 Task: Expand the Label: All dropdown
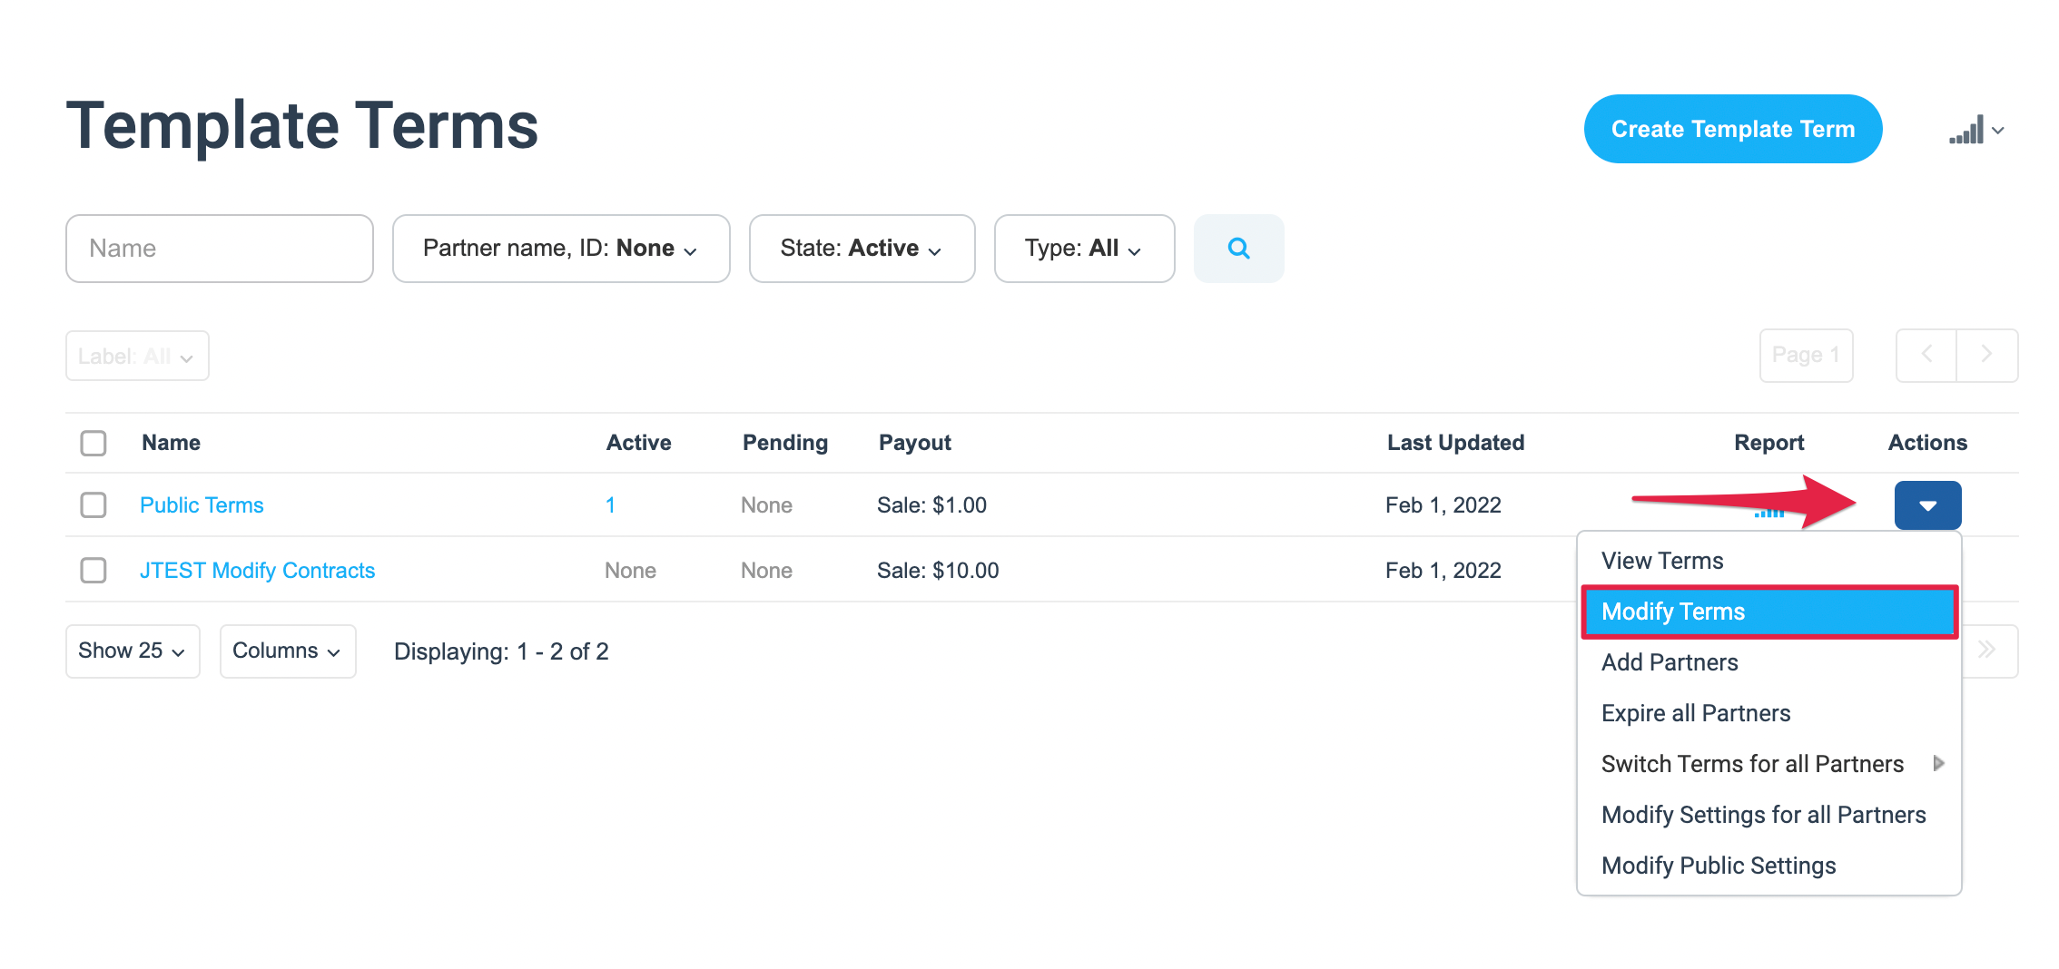pyautogui.click(x=137, y=356)
